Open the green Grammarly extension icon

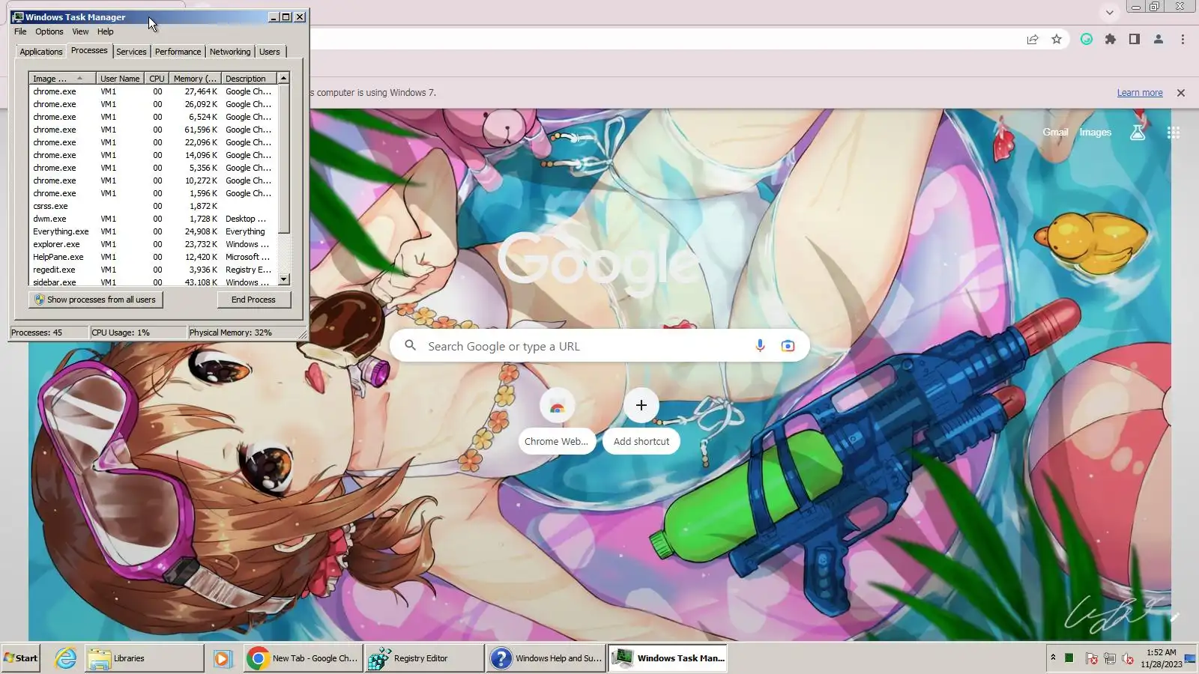pyautogui.click(x=1087, y=40)
